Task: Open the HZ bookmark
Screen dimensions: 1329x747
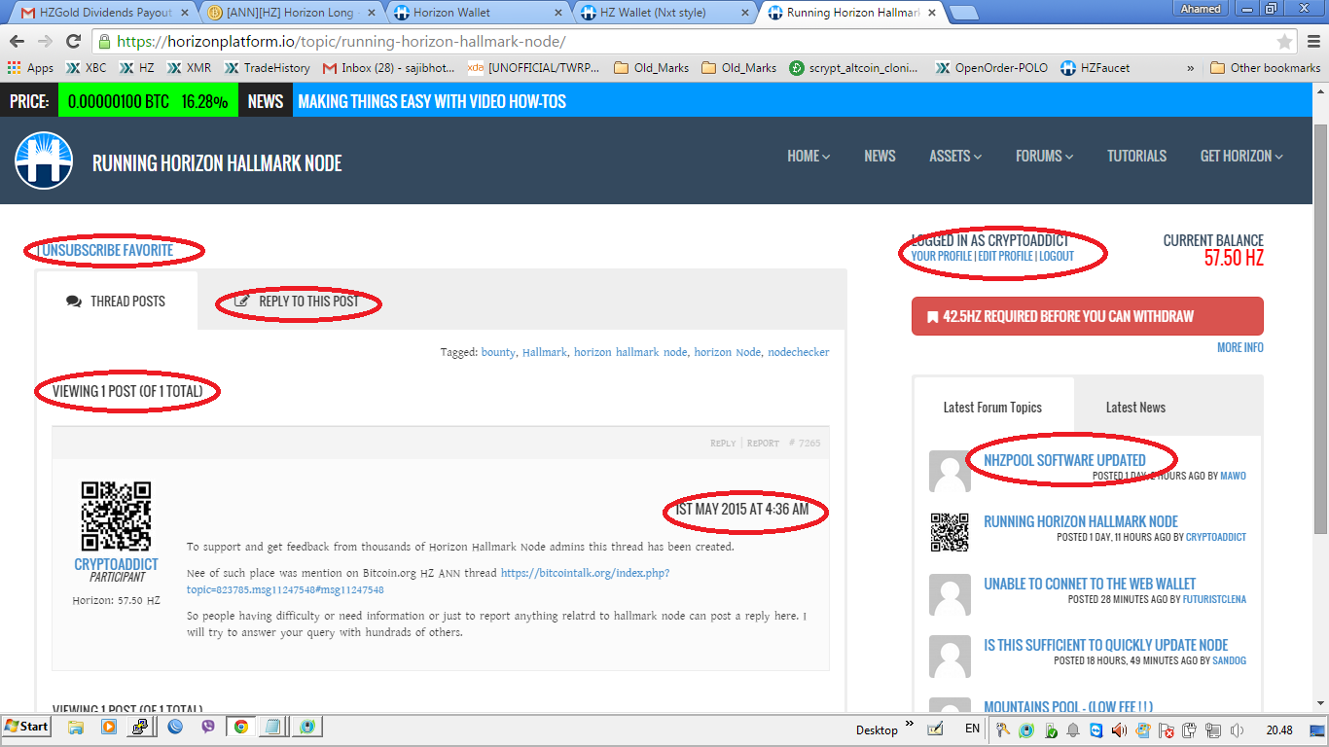Action: click(x=136, y=68)
